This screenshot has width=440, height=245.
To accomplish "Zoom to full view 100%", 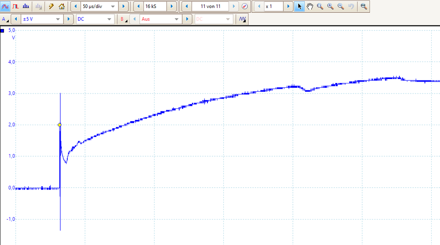I will [364, 6].
